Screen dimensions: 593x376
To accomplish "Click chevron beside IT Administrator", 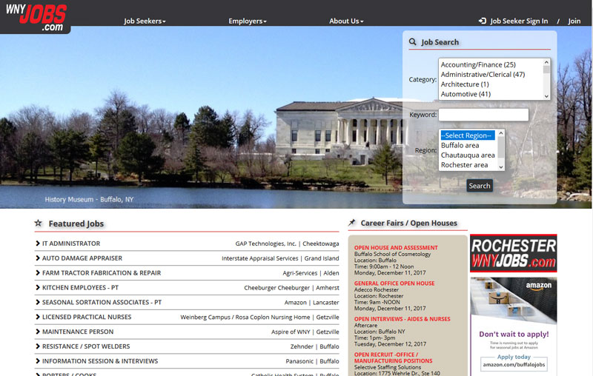I will pos(38,244).
